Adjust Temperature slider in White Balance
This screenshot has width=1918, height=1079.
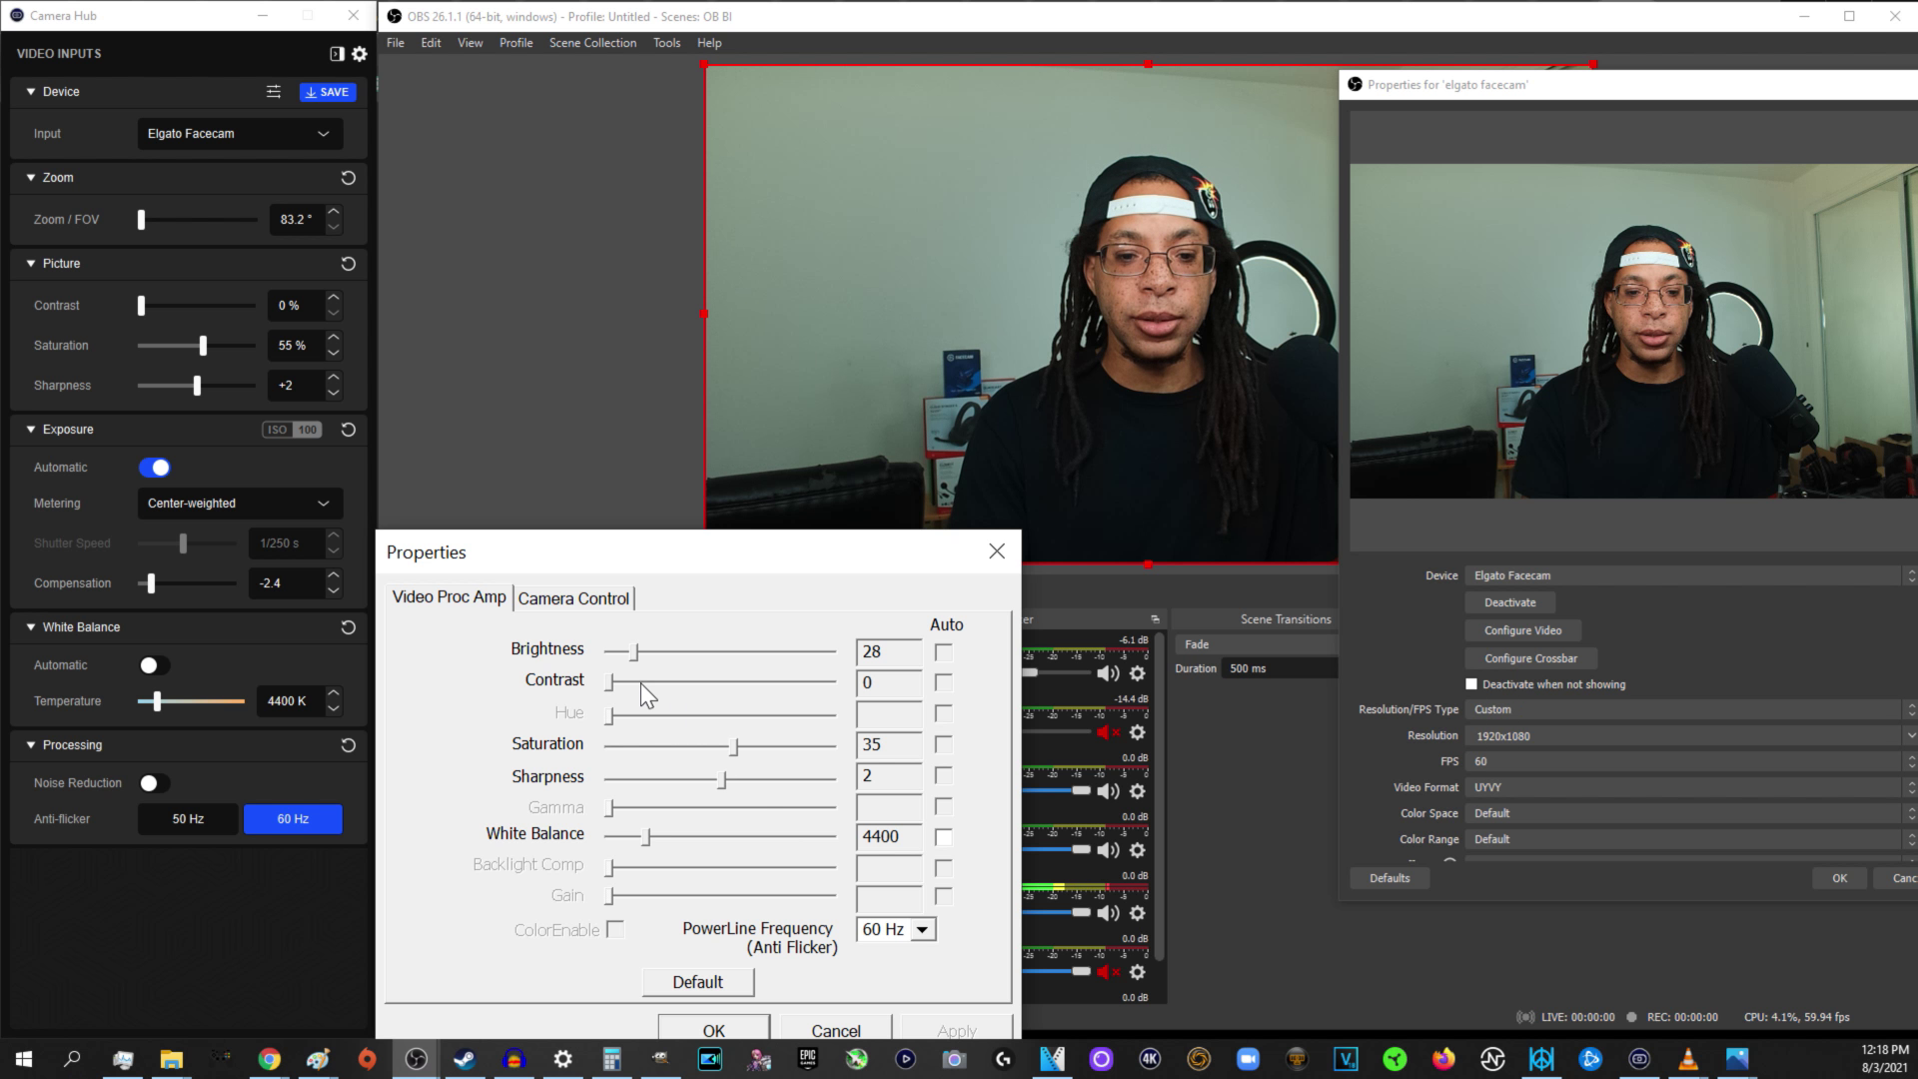[157, 701]
